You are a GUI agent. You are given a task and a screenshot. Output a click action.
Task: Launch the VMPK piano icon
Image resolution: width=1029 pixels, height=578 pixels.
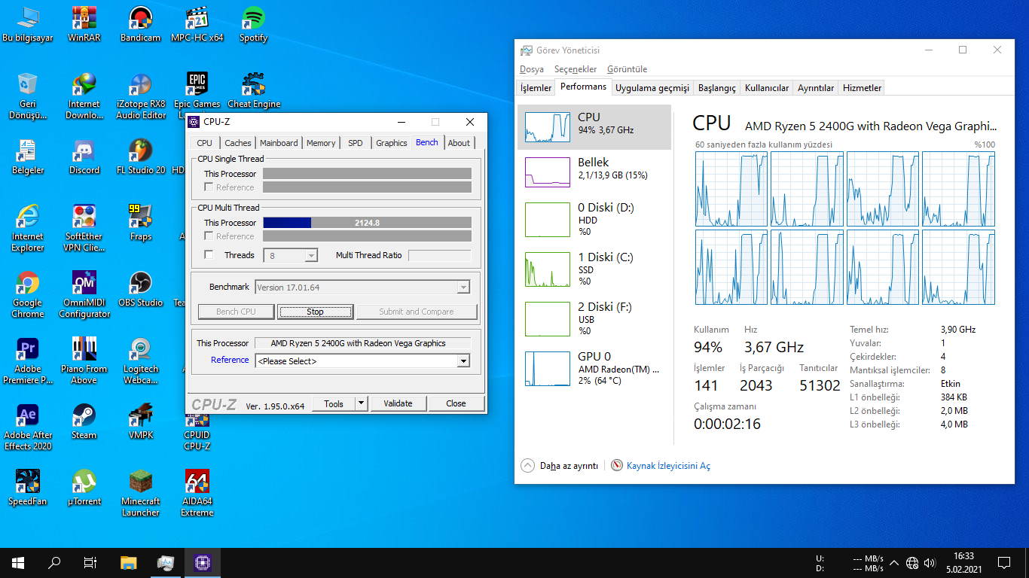pos(140,421)
